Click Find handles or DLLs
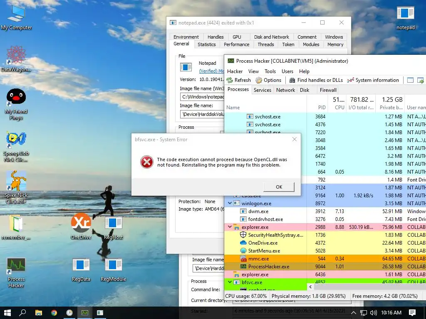The width and height of the screenshot is (426, 319). 316,80
